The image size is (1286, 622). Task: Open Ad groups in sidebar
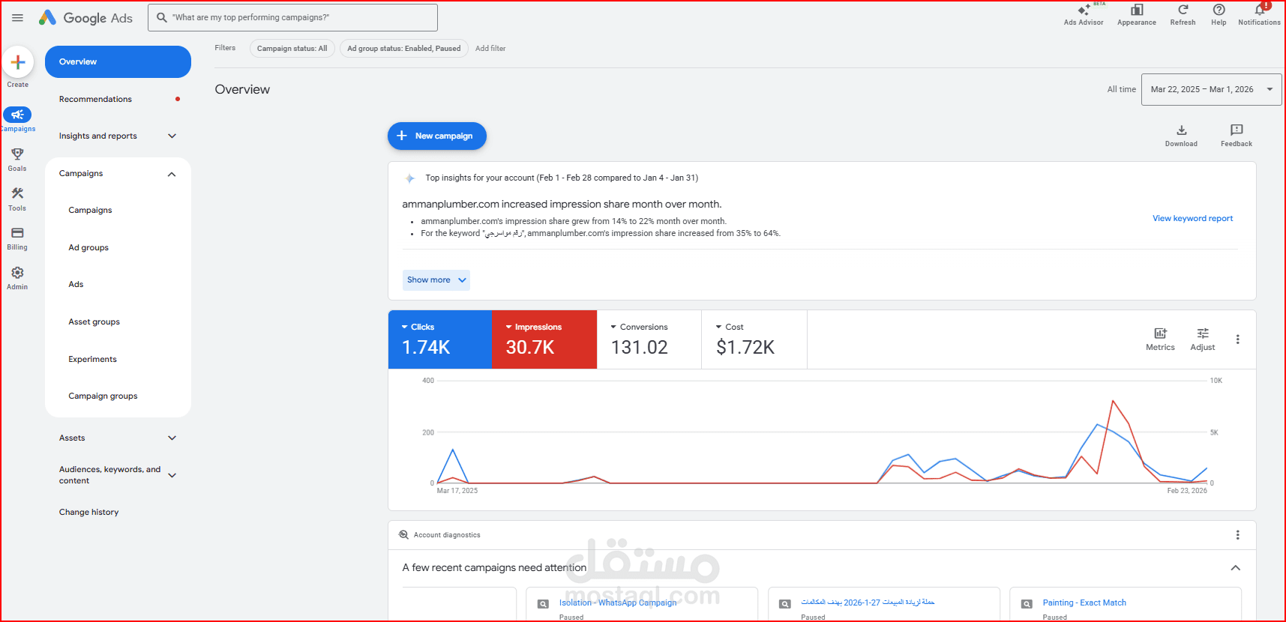point(88,248)
